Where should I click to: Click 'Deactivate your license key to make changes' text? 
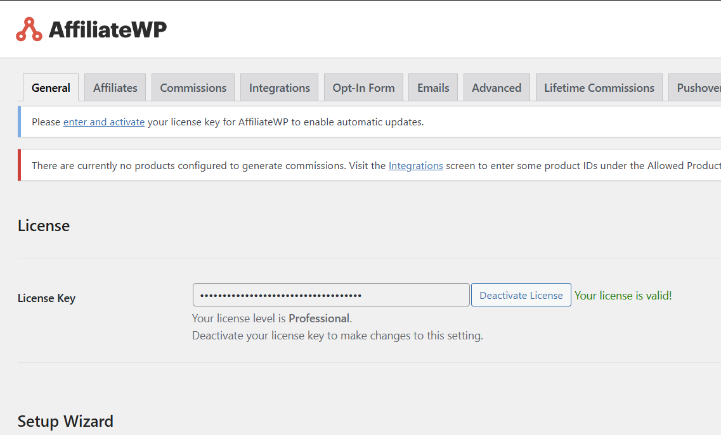[337, 336]
